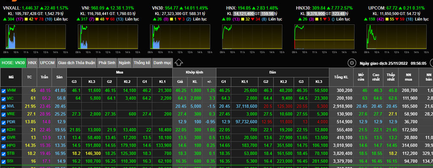Open the UPCOM index mini chart
This screenshot has height=168, width=433.
click(396, 37)
